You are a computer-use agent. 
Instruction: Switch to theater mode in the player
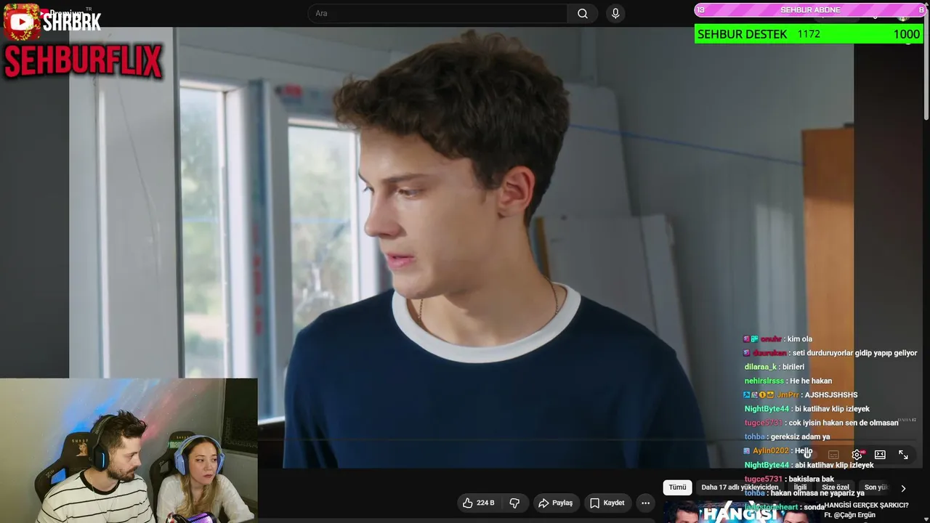point(880,455)
